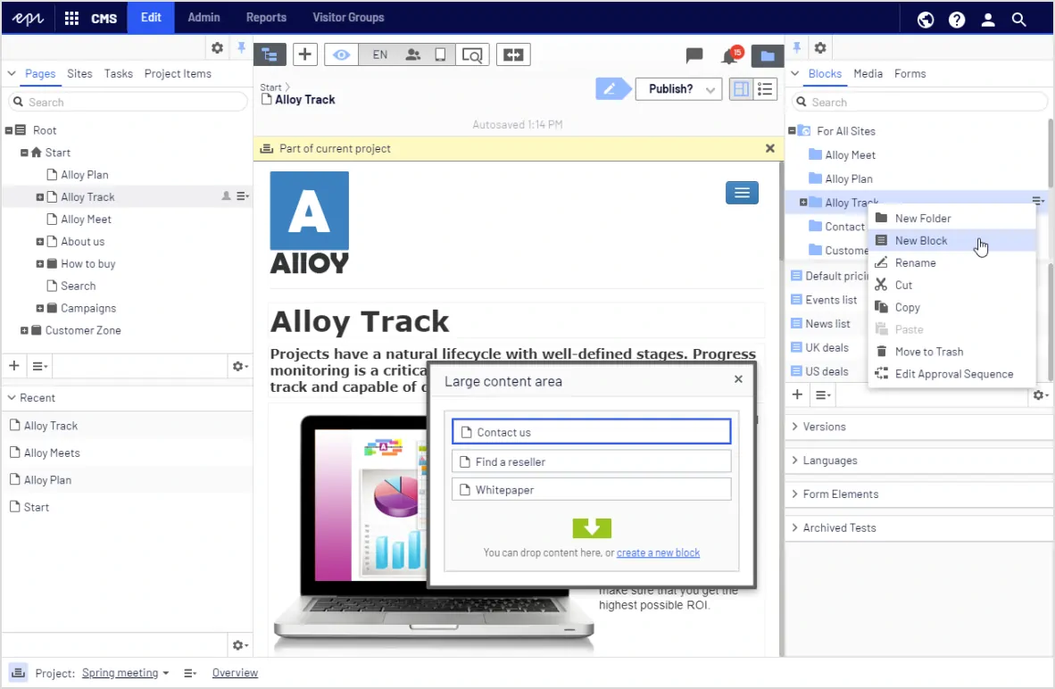Close the Part of current project notice
Screen dimensions: 1055x689
click(x=770, y=148)
